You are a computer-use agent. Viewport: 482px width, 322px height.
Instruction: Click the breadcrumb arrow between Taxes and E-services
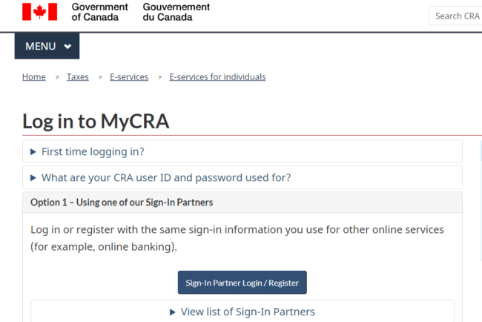pyautogui.click(x=99, y=77)
